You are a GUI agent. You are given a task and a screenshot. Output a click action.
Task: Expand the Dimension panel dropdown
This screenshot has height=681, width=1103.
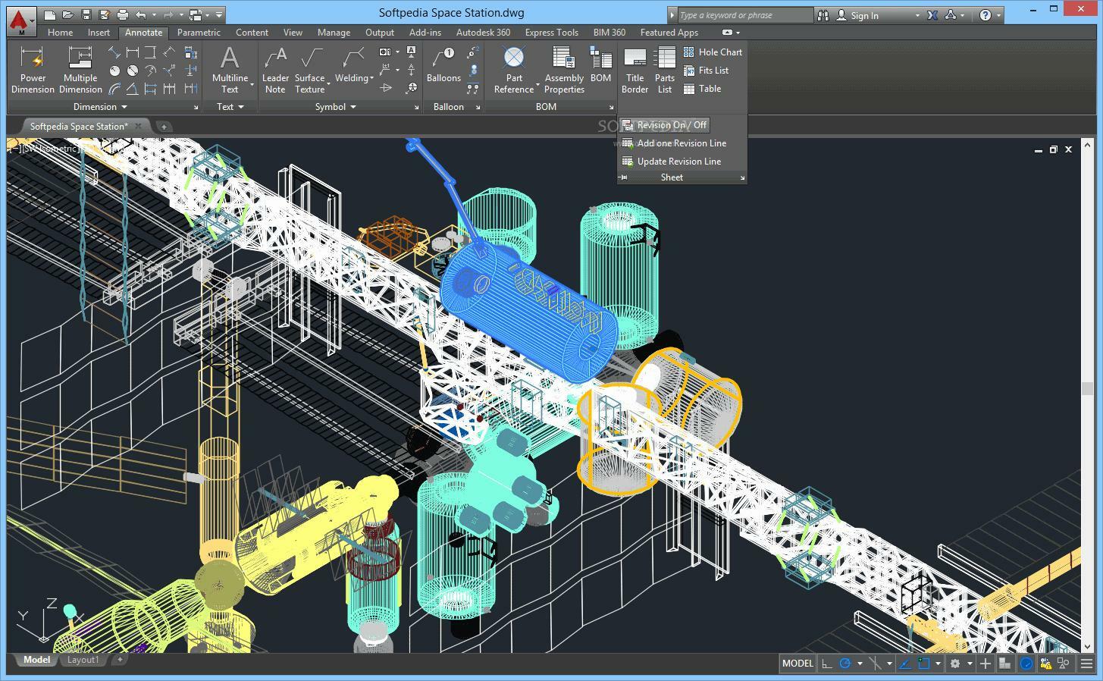pos(124,107)
